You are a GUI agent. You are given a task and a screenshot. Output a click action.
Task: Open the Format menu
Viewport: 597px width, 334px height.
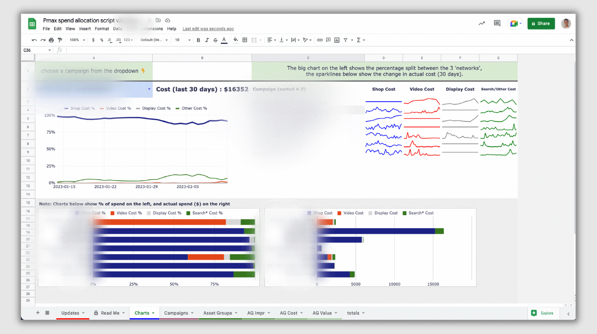tap(102, 28)
